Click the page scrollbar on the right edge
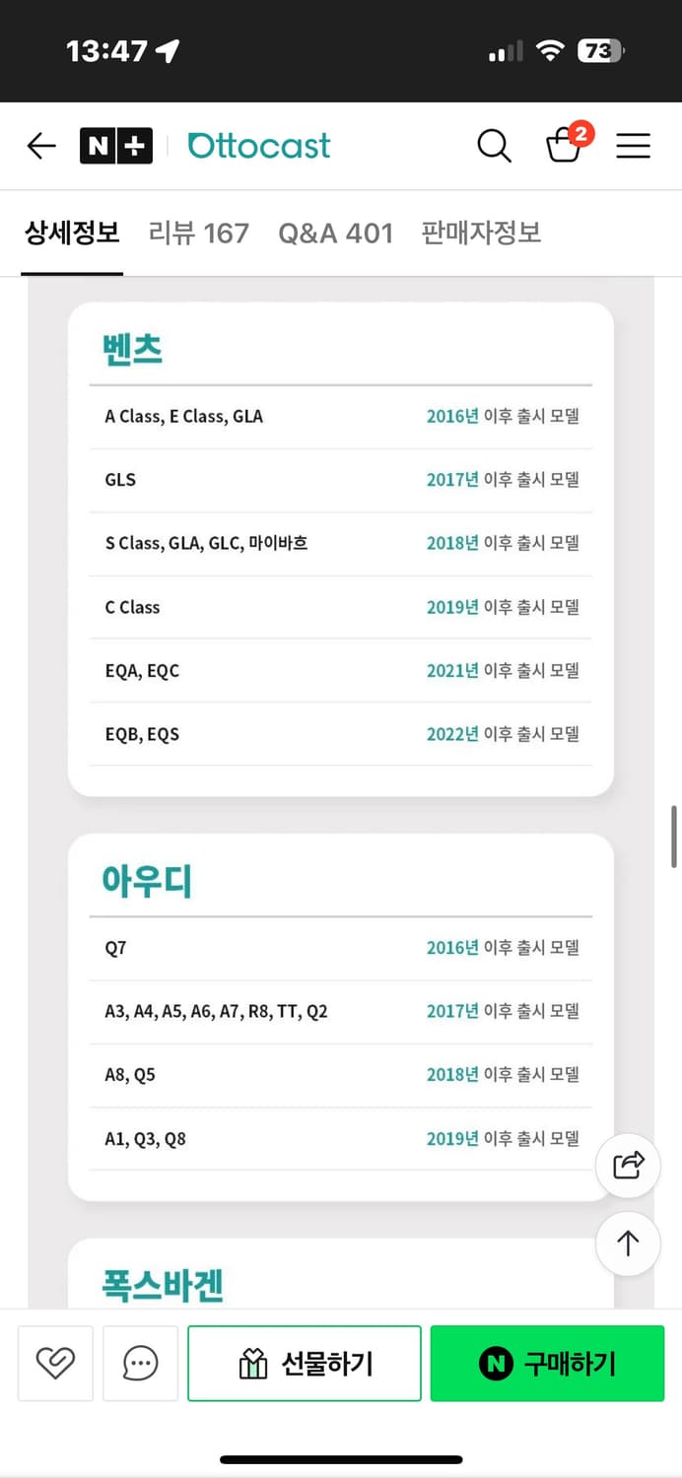Viewport: 682px width, 1478px height. (674, 836)
